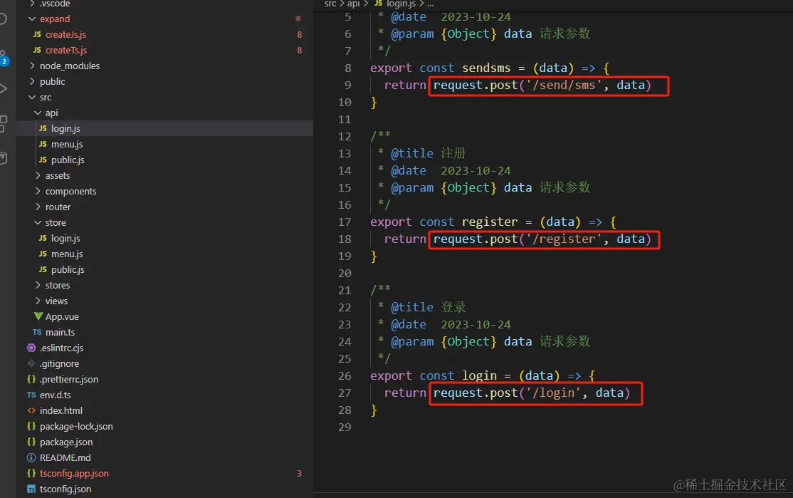Image resolution: width=793 pixels, height=498 pixels.
Task: Click the blue icon of tsconfig.json
Action: coord(31,489)
